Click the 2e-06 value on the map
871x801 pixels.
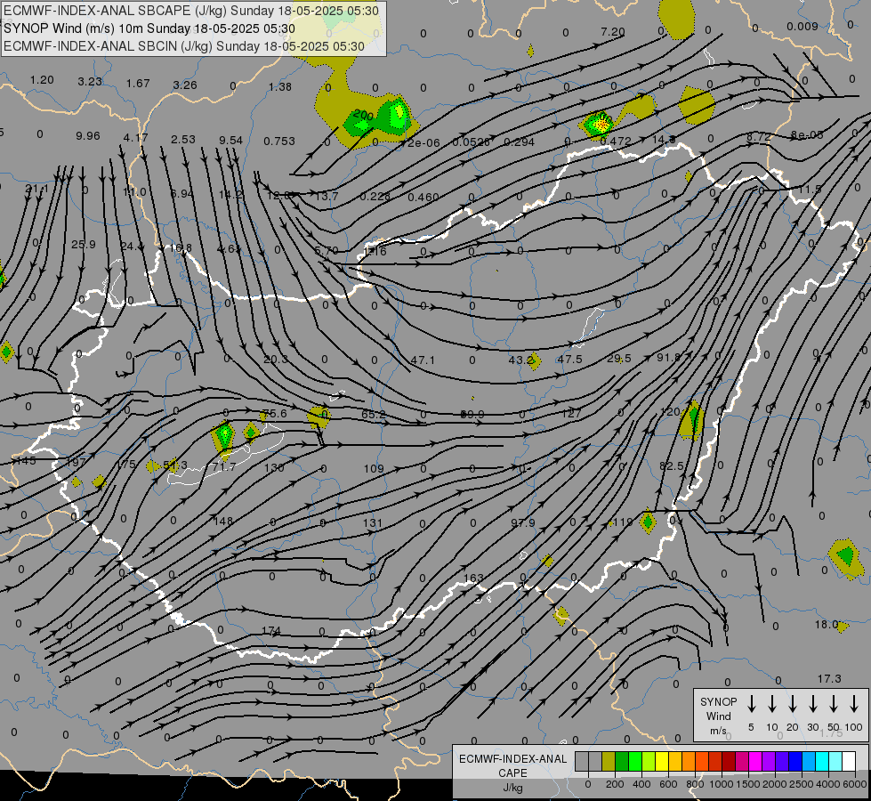423,143
